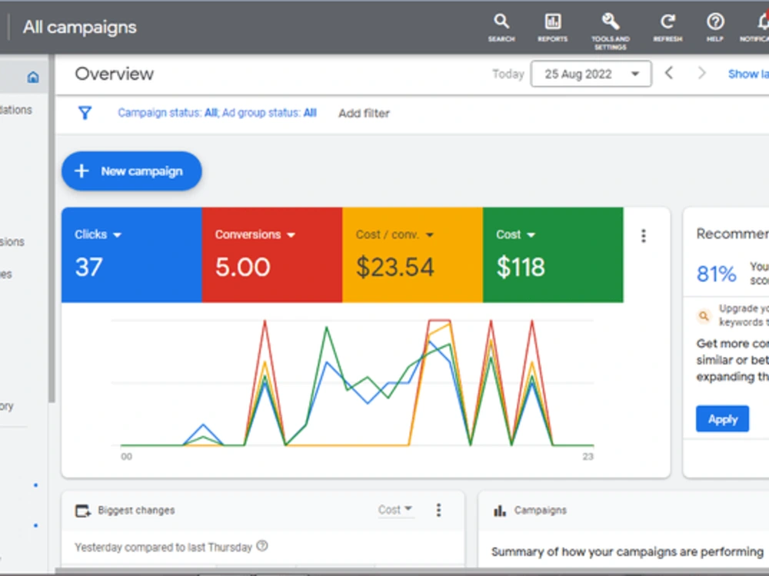Click the green $118 cost tile
Image resolution: width=769 pixels, height=576 pixels.
click(553, 255)
